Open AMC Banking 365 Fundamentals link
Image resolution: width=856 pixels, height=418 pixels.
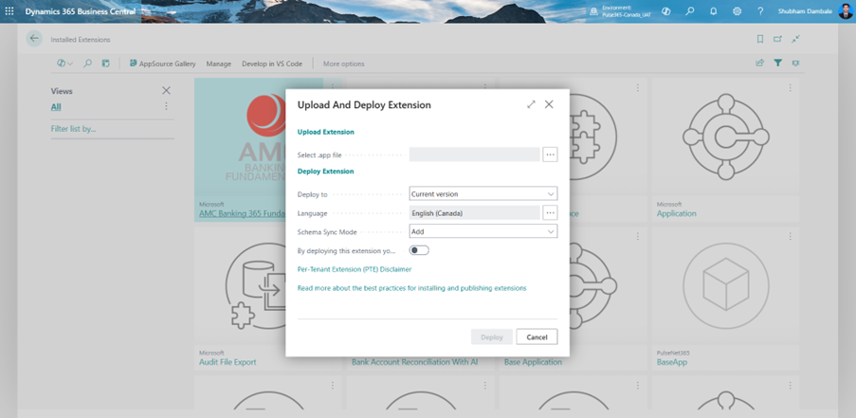point(243,213)
